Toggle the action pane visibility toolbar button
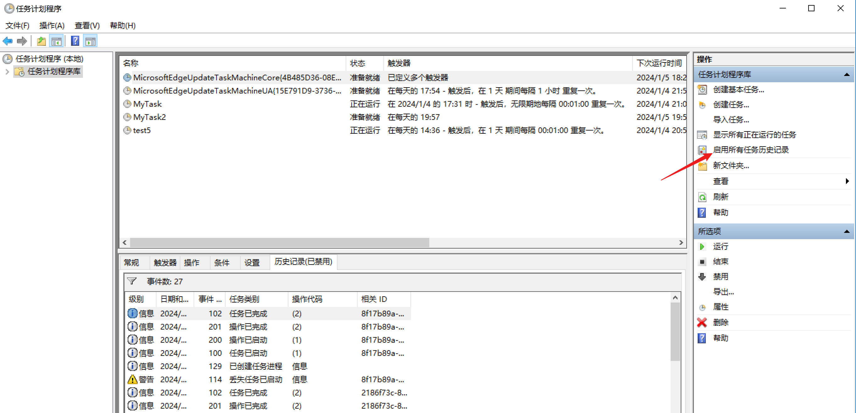Viewport: 856px width, 413px height. click(90, 40)
